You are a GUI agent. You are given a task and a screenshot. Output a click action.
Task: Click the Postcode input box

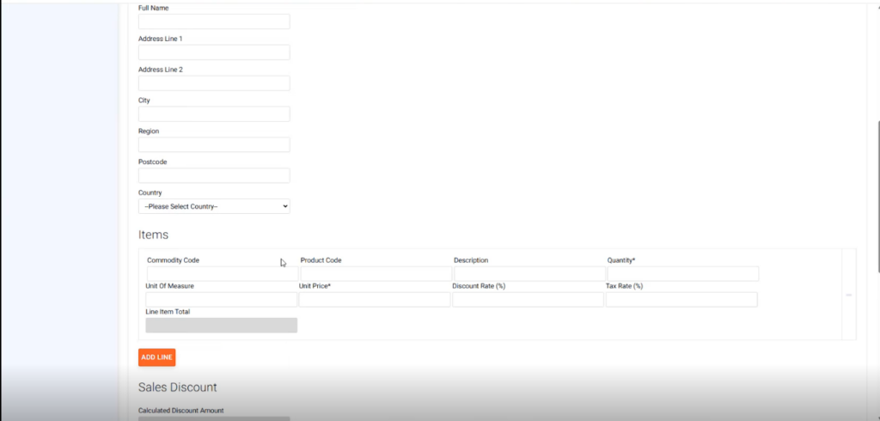[214, 175]
